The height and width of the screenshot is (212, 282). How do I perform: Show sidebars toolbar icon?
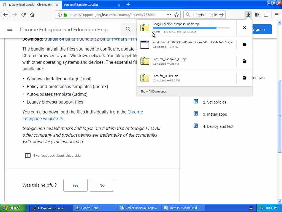266,15
